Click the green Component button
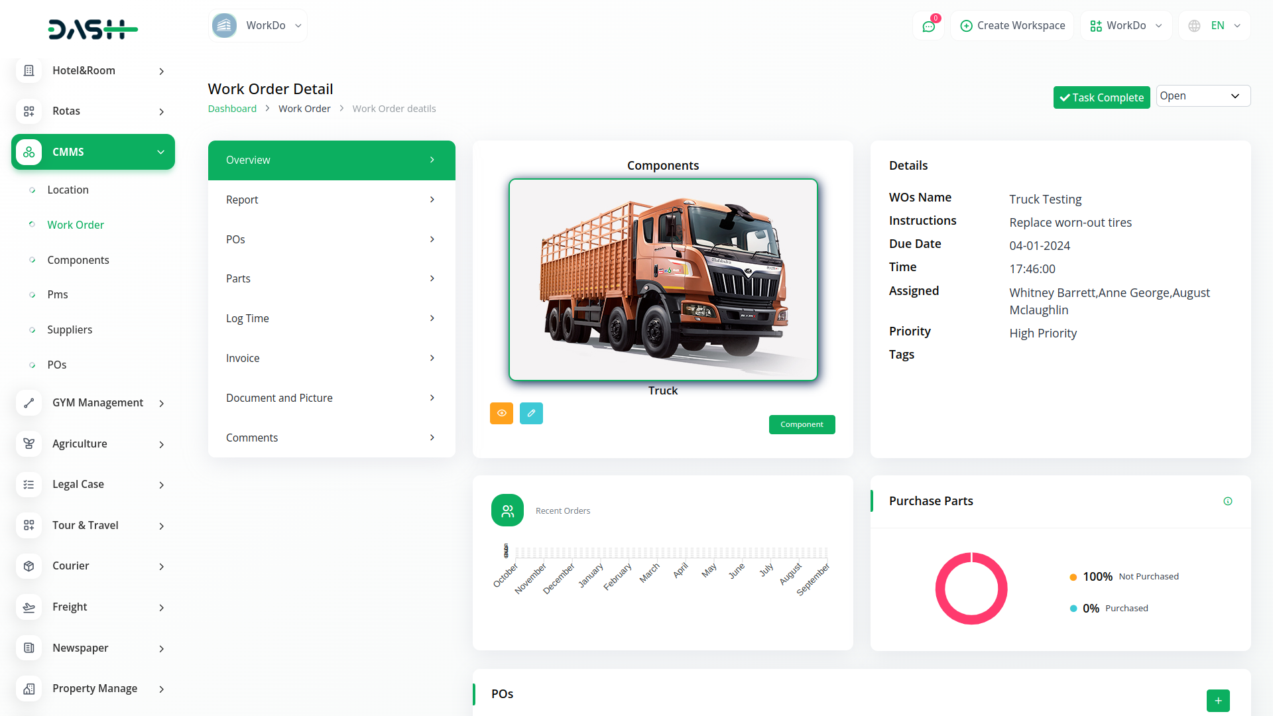1273x716 pixels. [x=802, y=424]
